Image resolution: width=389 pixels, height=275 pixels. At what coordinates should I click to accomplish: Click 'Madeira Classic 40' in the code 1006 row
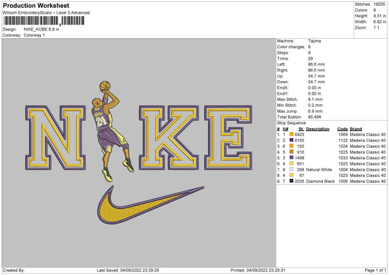[368, 181]
